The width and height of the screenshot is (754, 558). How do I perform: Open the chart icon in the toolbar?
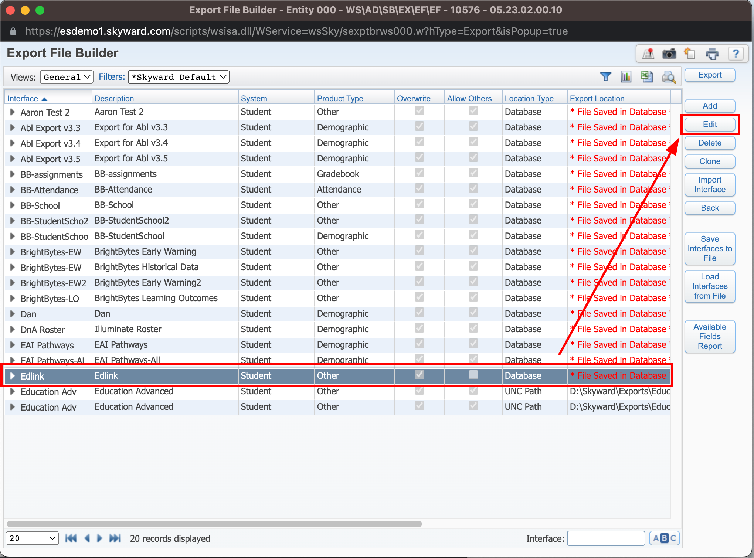click(x=626, y=76)
